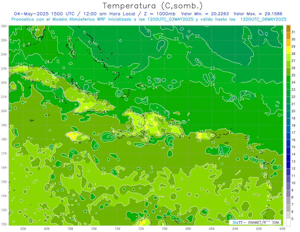300x232 pixels.
Task: Click the color scale value 31
Action: coord(293,32)
